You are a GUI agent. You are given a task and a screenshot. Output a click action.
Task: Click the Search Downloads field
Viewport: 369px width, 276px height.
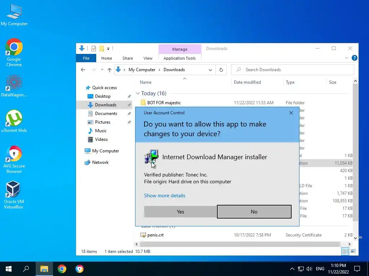(x=293, y=70)
